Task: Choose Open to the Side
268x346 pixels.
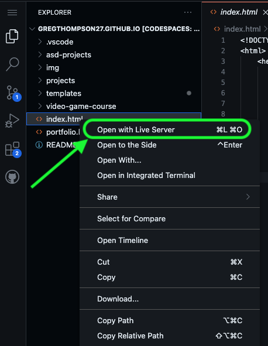Action: point(170,145)
